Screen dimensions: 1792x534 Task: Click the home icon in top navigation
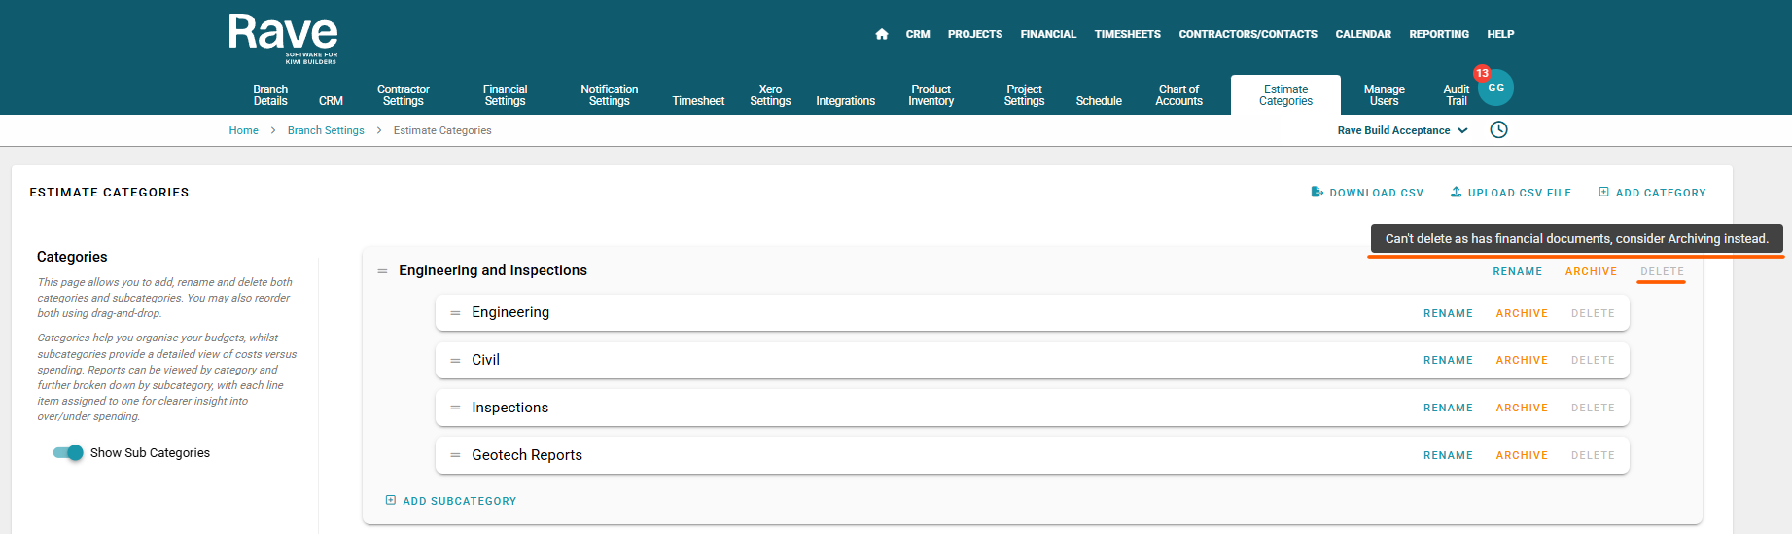[x=881, y=34]
